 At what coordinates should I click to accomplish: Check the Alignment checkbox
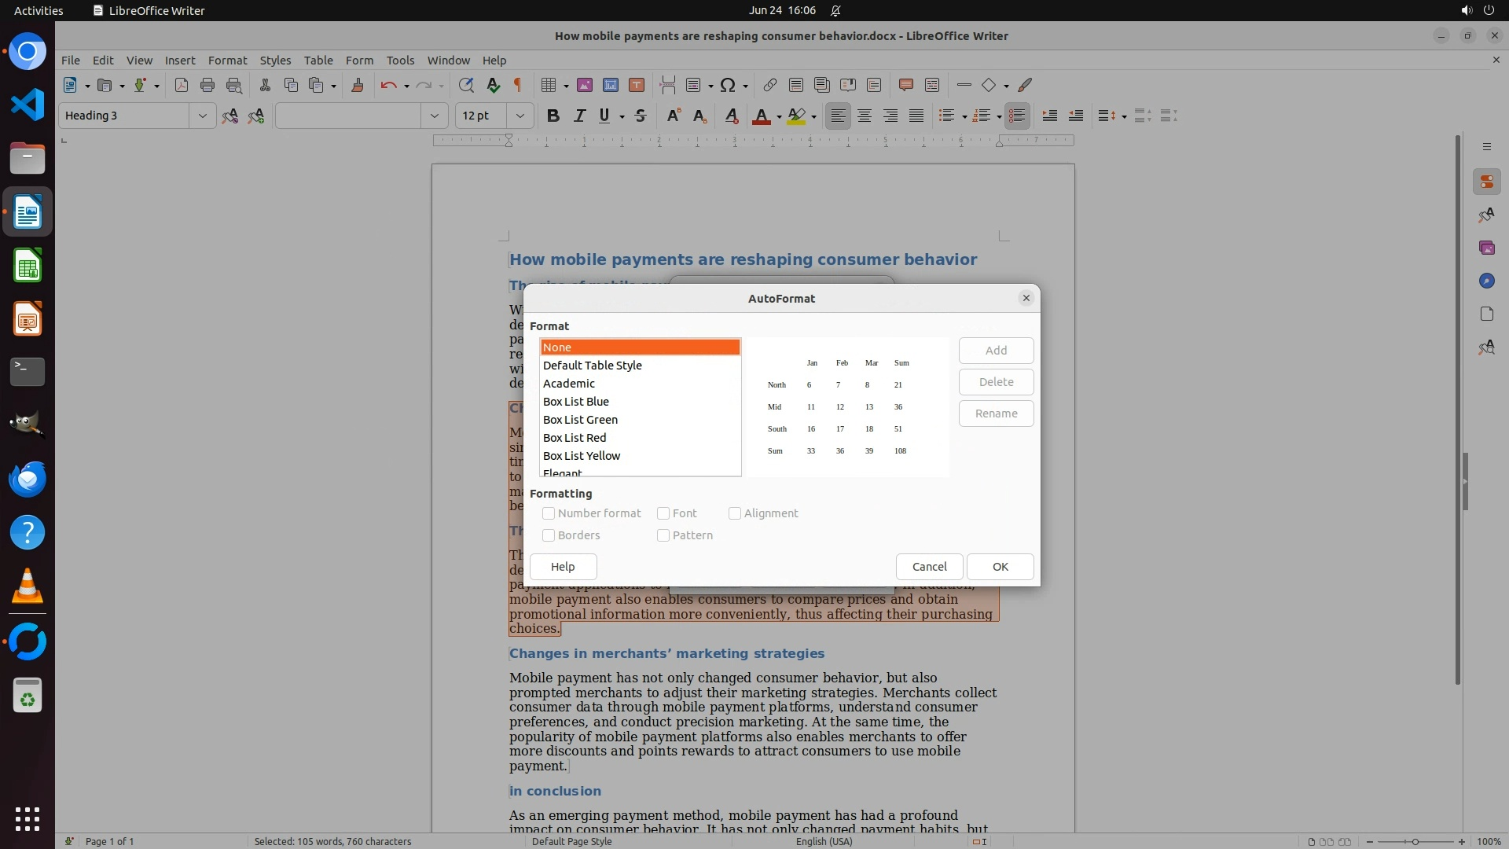pos(735,513)
